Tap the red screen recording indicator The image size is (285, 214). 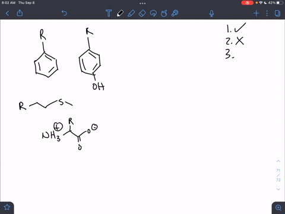coord(247,3)
